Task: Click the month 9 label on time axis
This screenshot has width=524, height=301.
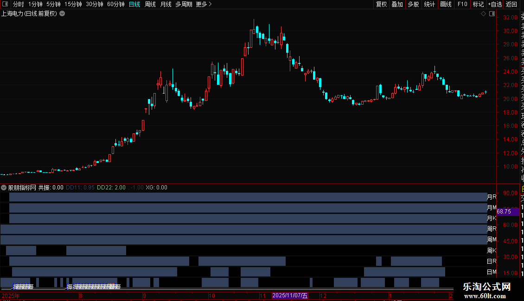Action: pyautogui.click(x=144, y=296)
